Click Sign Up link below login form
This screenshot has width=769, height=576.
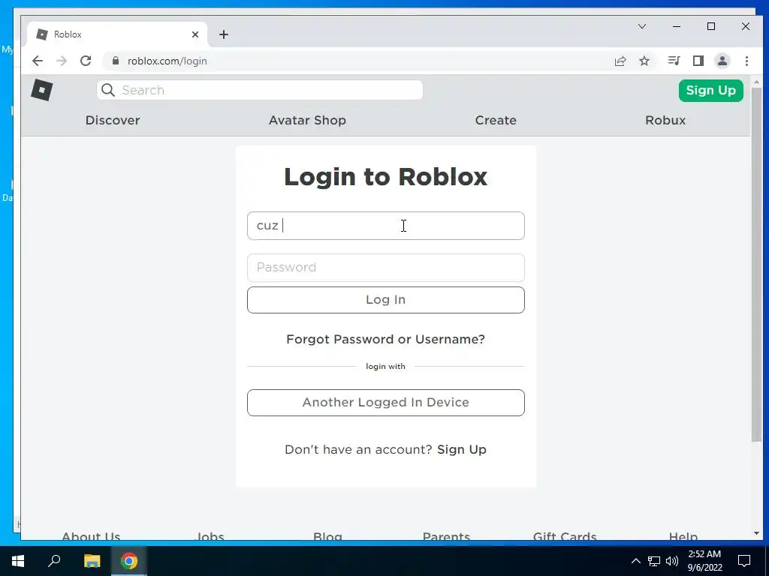click(462, 450)
